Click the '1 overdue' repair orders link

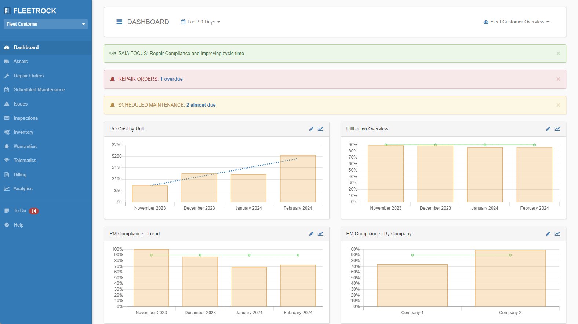pyautogui.click(x=171, y=79)
